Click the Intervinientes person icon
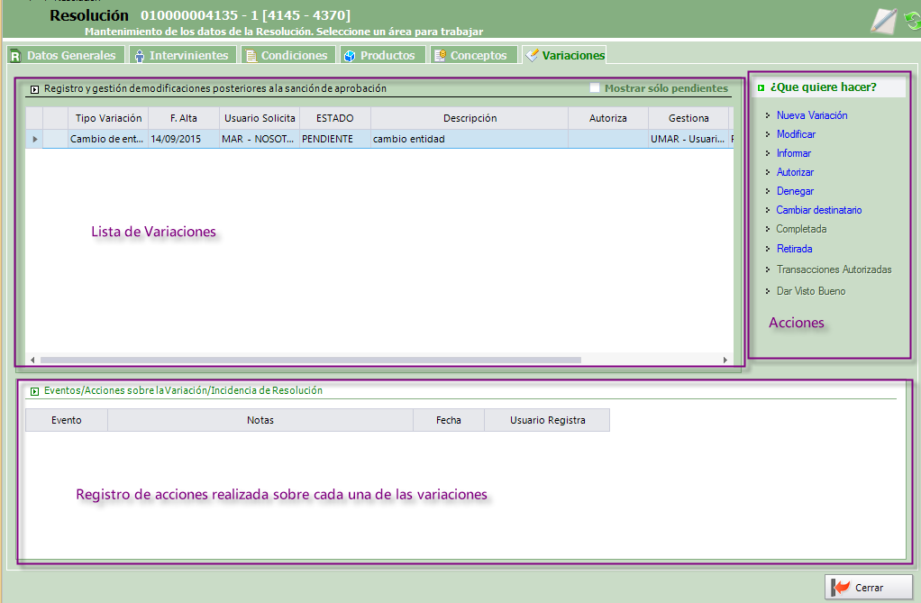This screenshot has width=921, height=603. [x=139, y=56]
